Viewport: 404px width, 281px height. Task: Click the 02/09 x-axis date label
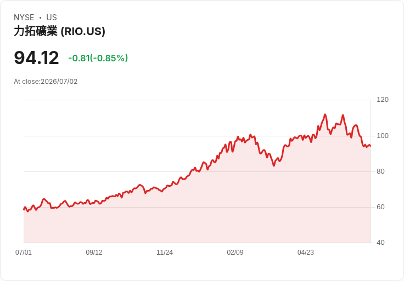(235, 253)
